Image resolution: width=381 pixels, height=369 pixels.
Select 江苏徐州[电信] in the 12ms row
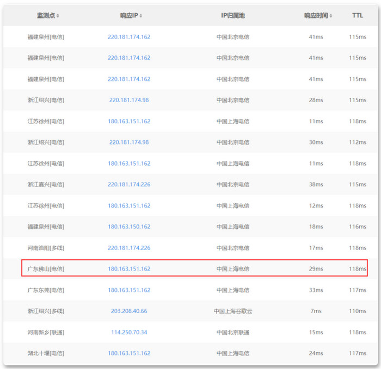[x=46, y=205]
